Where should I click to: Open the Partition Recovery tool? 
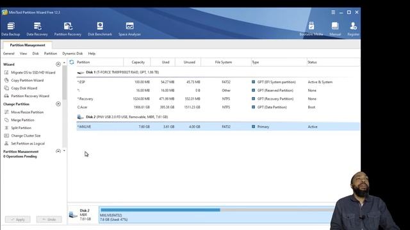(68, 29)
